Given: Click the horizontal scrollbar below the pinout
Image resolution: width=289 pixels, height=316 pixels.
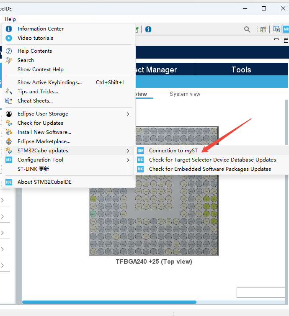Looking at the screenshot, I should (x=109, y=302).
